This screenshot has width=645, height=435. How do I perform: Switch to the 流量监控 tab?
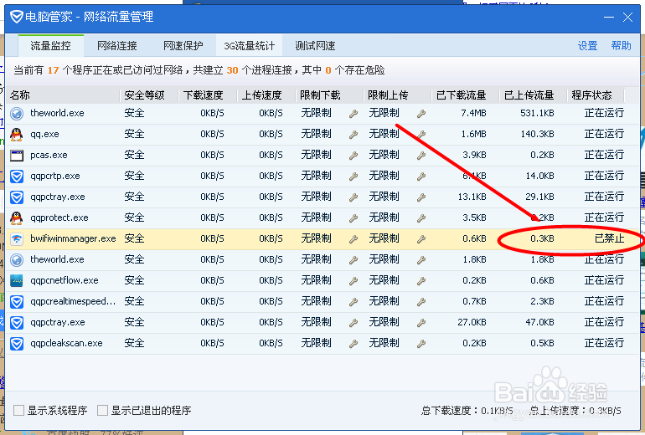[x=50, y=46]
